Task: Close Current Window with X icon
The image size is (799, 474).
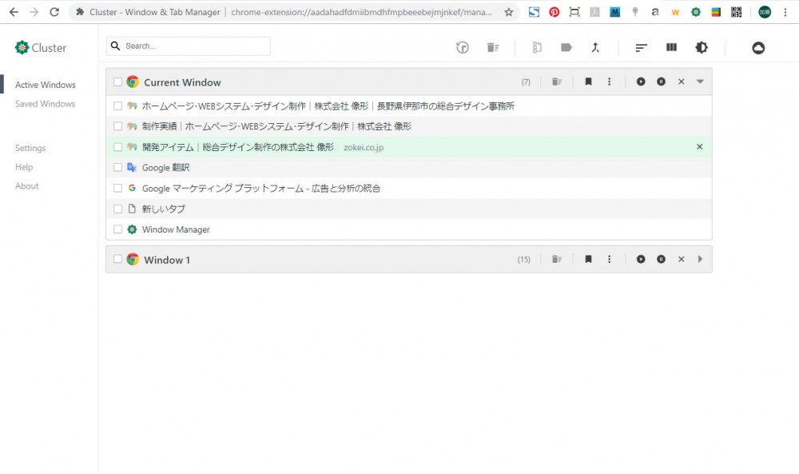Action: pyautogui.click(x=682, y=82)
